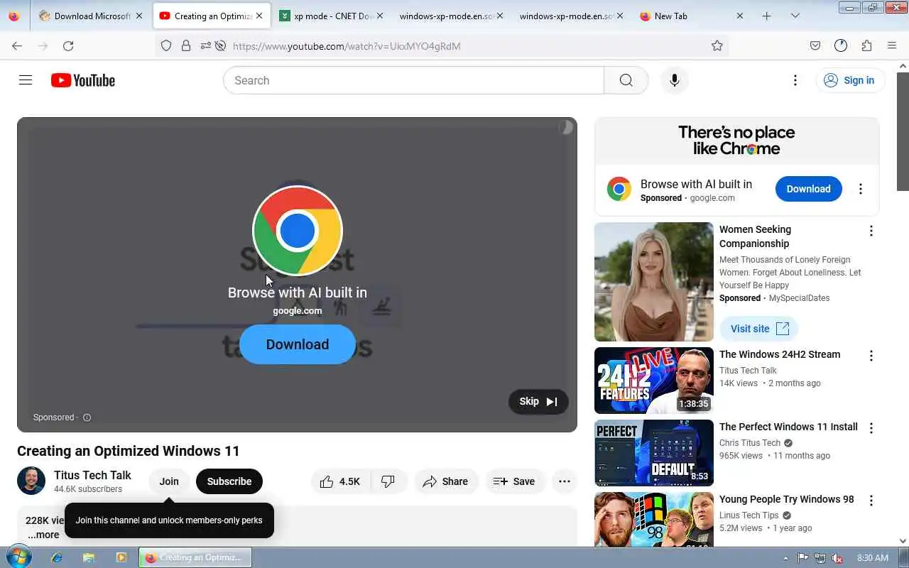The width and height of the screenshot is (909, 568).
Task: Click the Chrome logo in the ad
Action: [298, 231]
